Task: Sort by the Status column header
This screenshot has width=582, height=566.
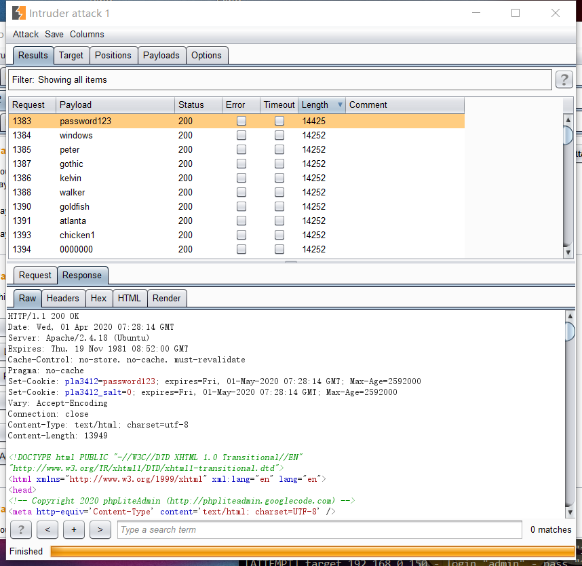Action: click(198, 105)
